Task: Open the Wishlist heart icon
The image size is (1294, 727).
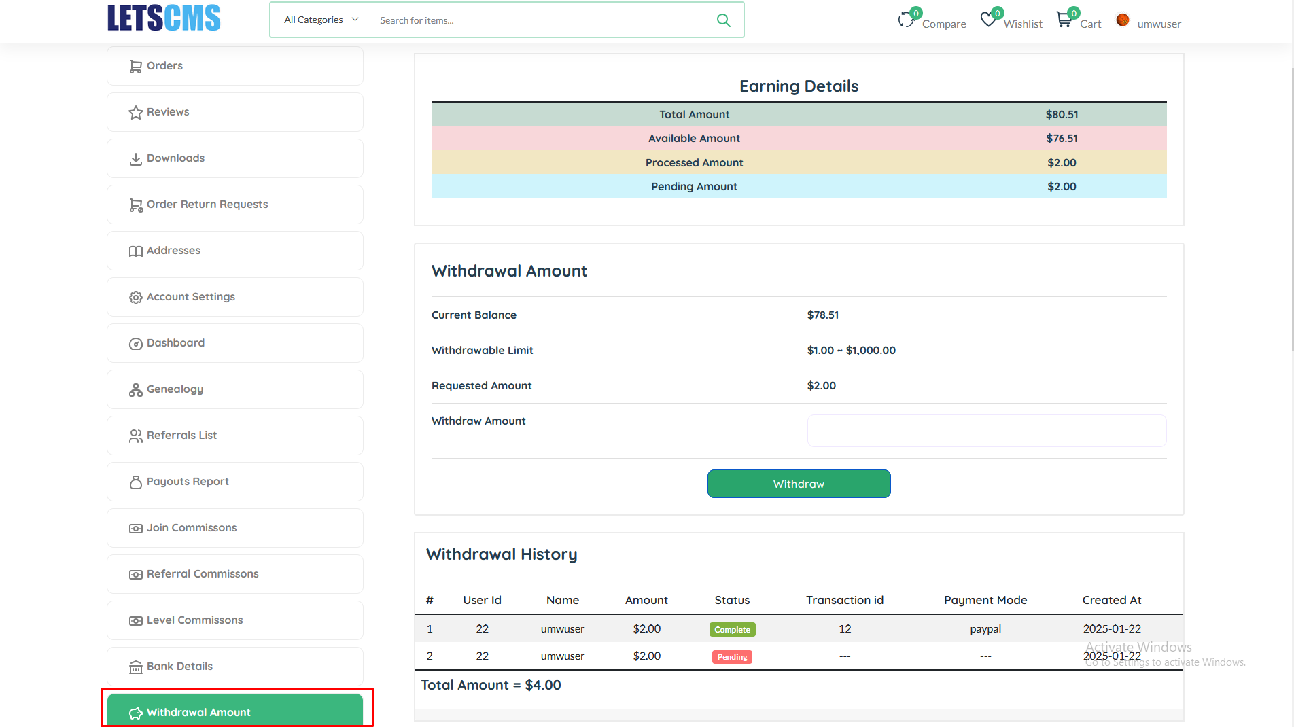Action: point(988,20)
